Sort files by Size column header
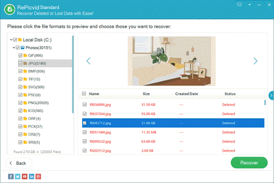The height and width of the screenshot is (183, 274). click(146, 94)
